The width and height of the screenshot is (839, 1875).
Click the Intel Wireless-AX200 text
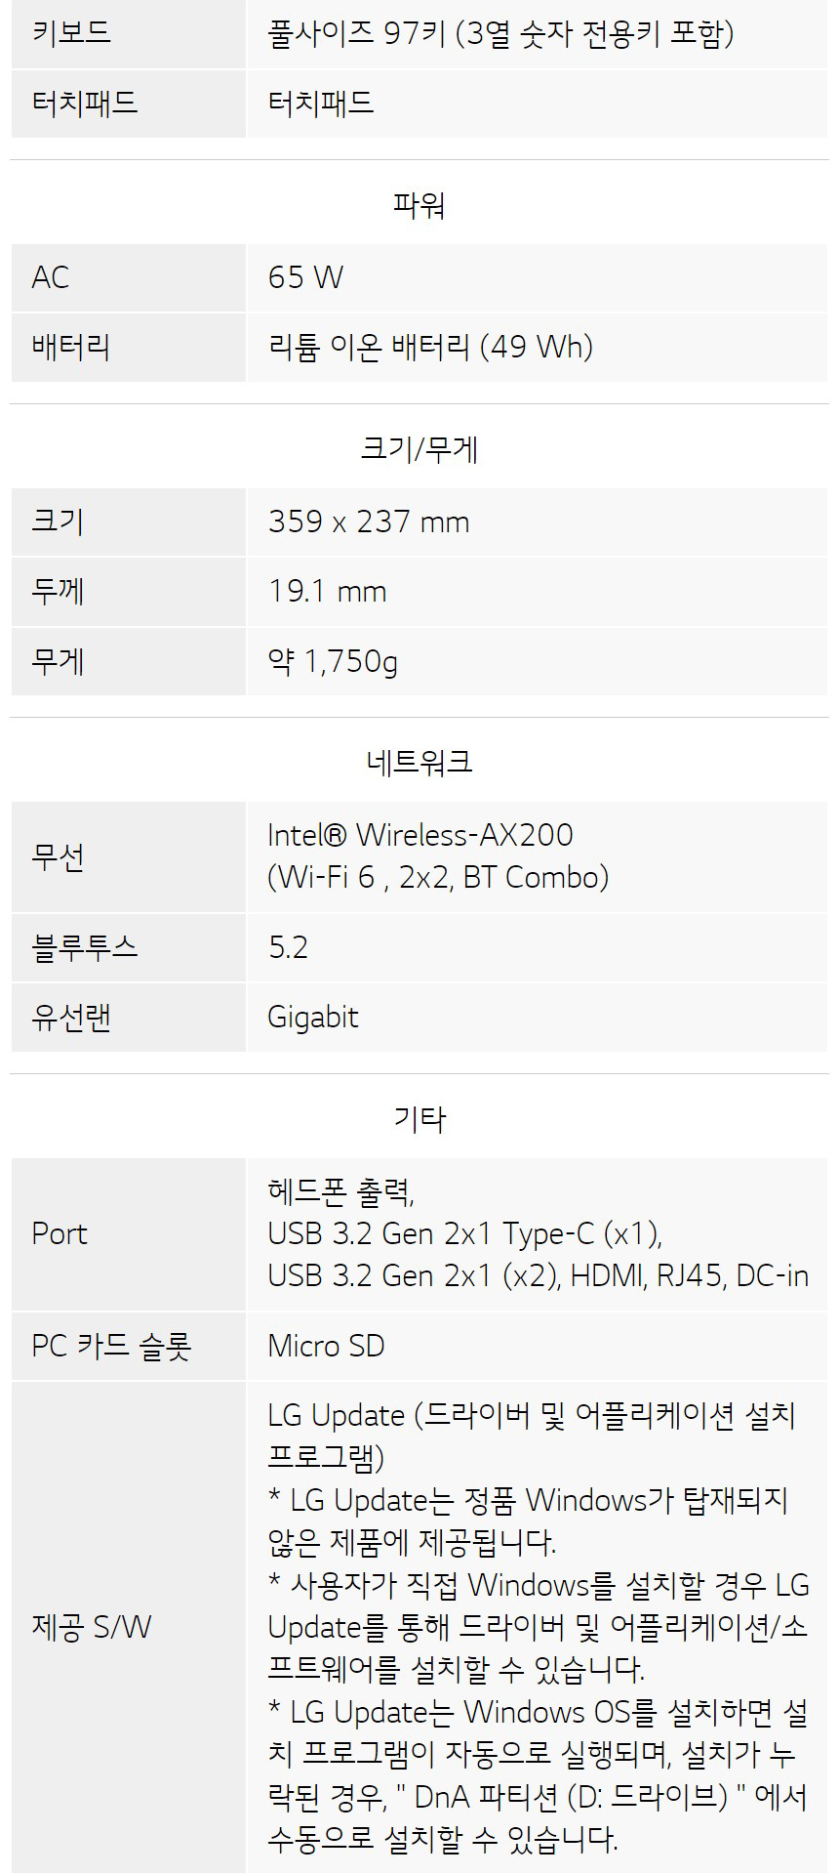[x=420, y=835]
